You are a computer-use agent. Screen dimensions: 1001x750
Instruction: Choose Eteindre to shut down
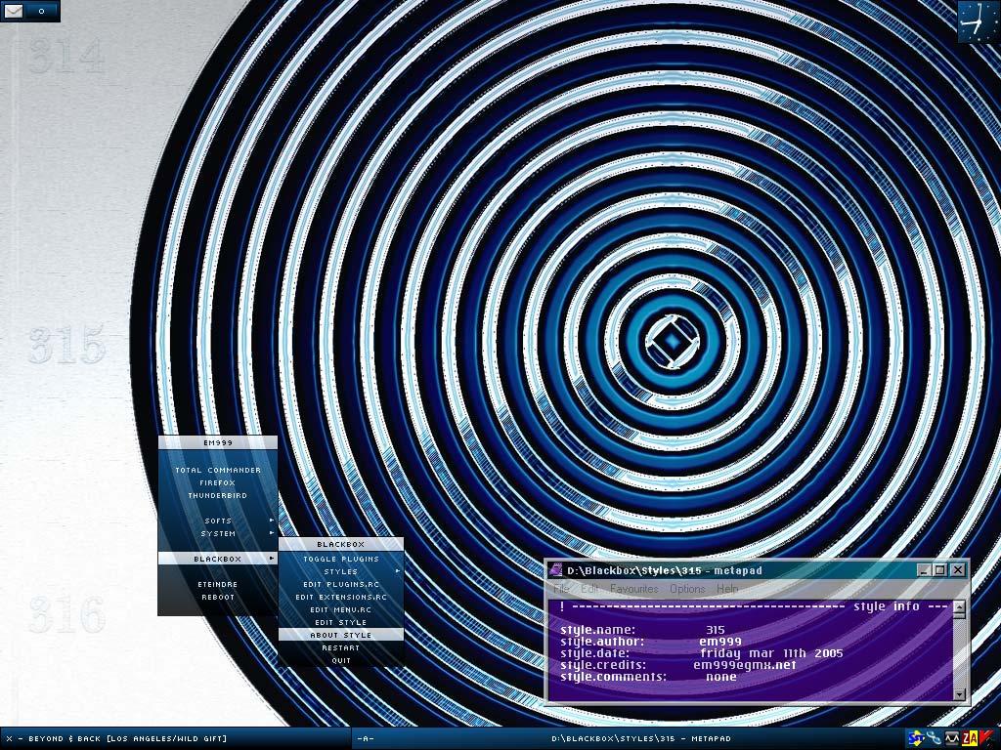coord(218,584)
